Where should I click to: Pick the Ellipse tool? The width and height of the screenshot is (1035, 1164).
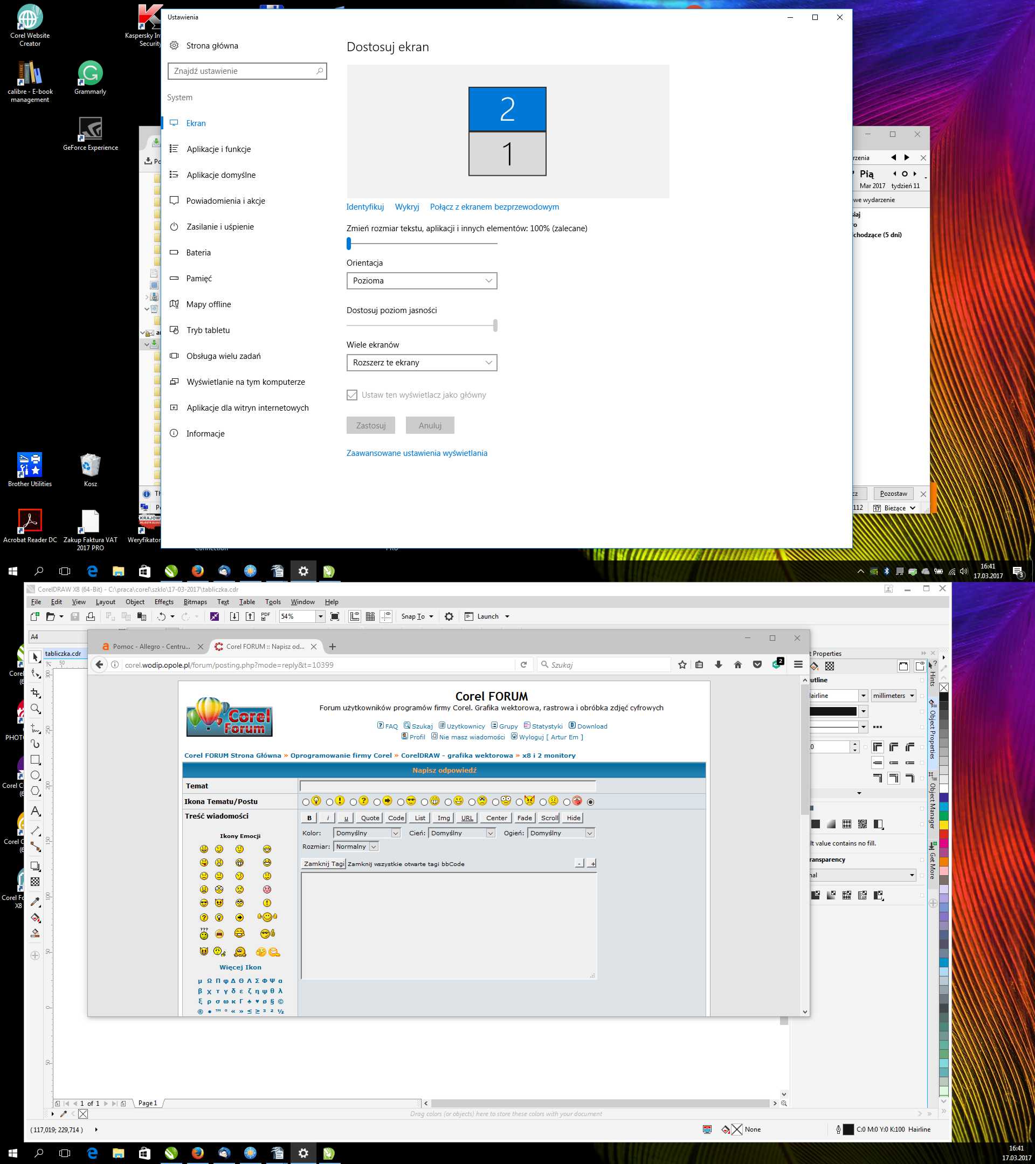[36, 775]
